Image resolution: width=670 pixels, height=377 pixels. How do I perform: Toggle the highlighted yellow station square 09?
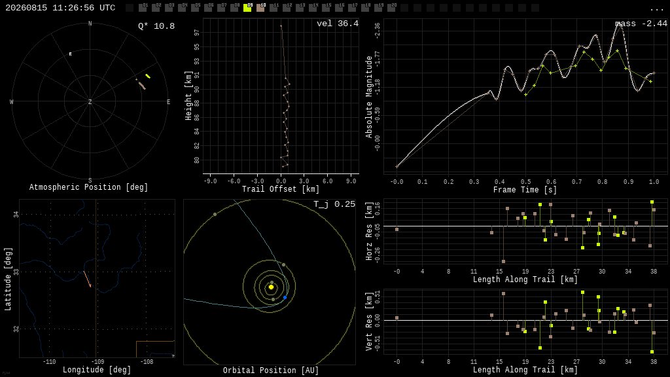247,8
